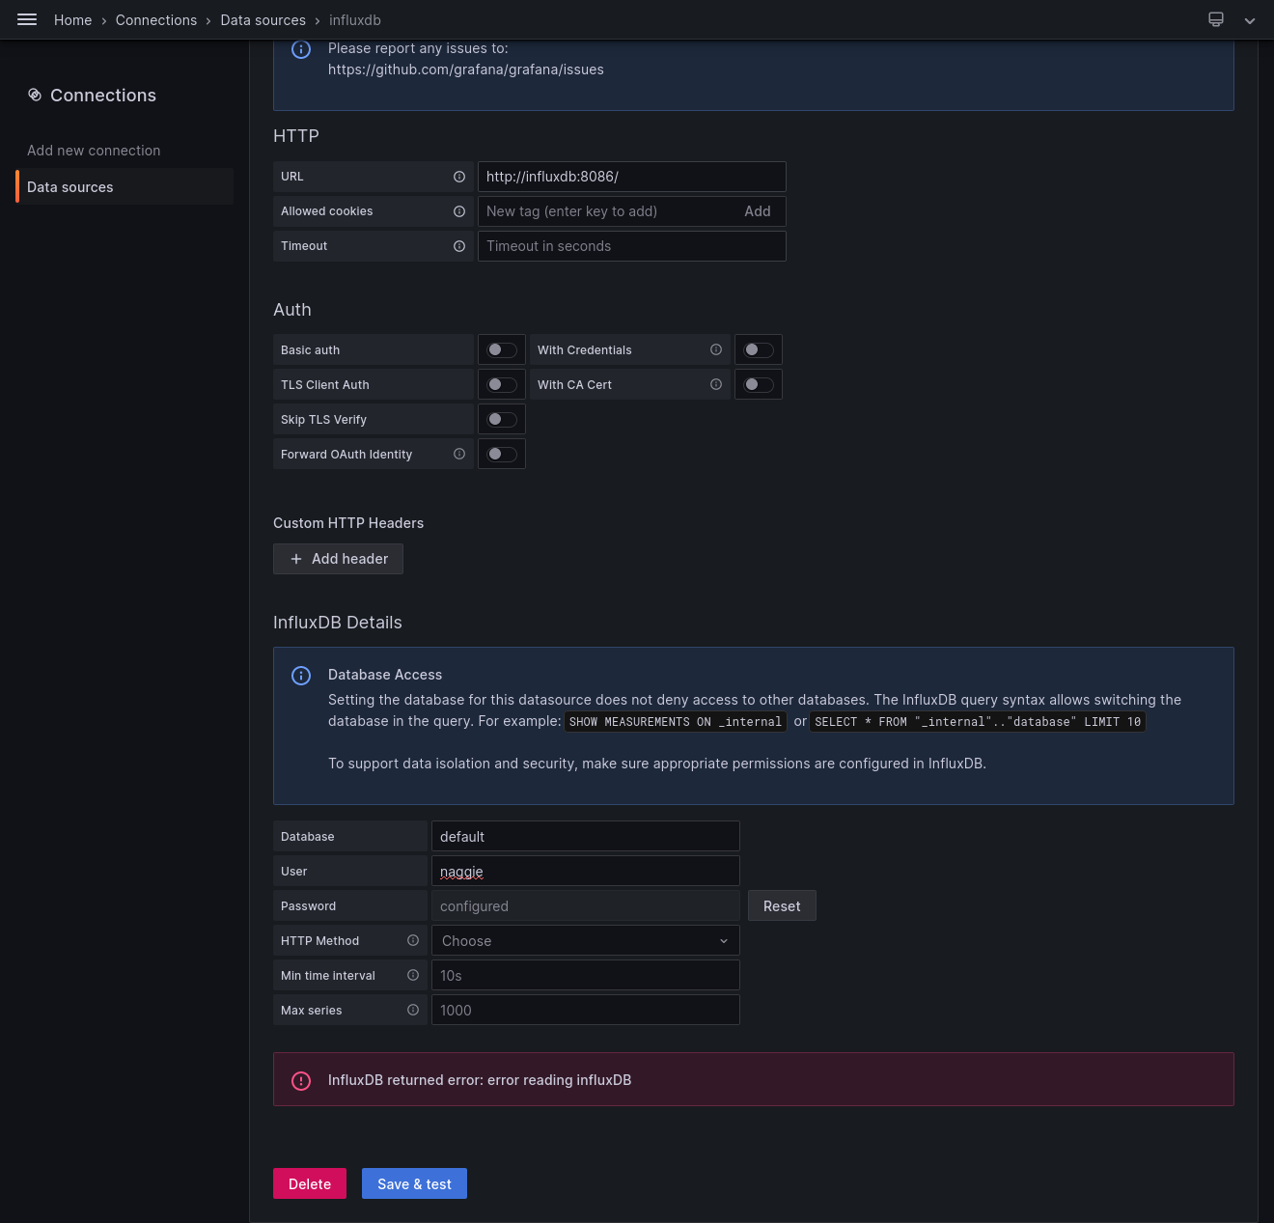This screenshot has width=1274, height=1223.
Task: Toggle the With Credentials switch
Action: 759,350
